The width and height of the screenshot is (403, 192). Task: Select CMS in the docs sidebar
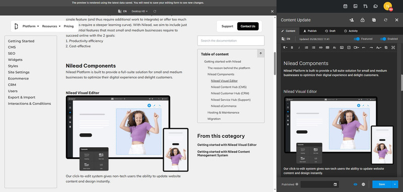(12, 47)
